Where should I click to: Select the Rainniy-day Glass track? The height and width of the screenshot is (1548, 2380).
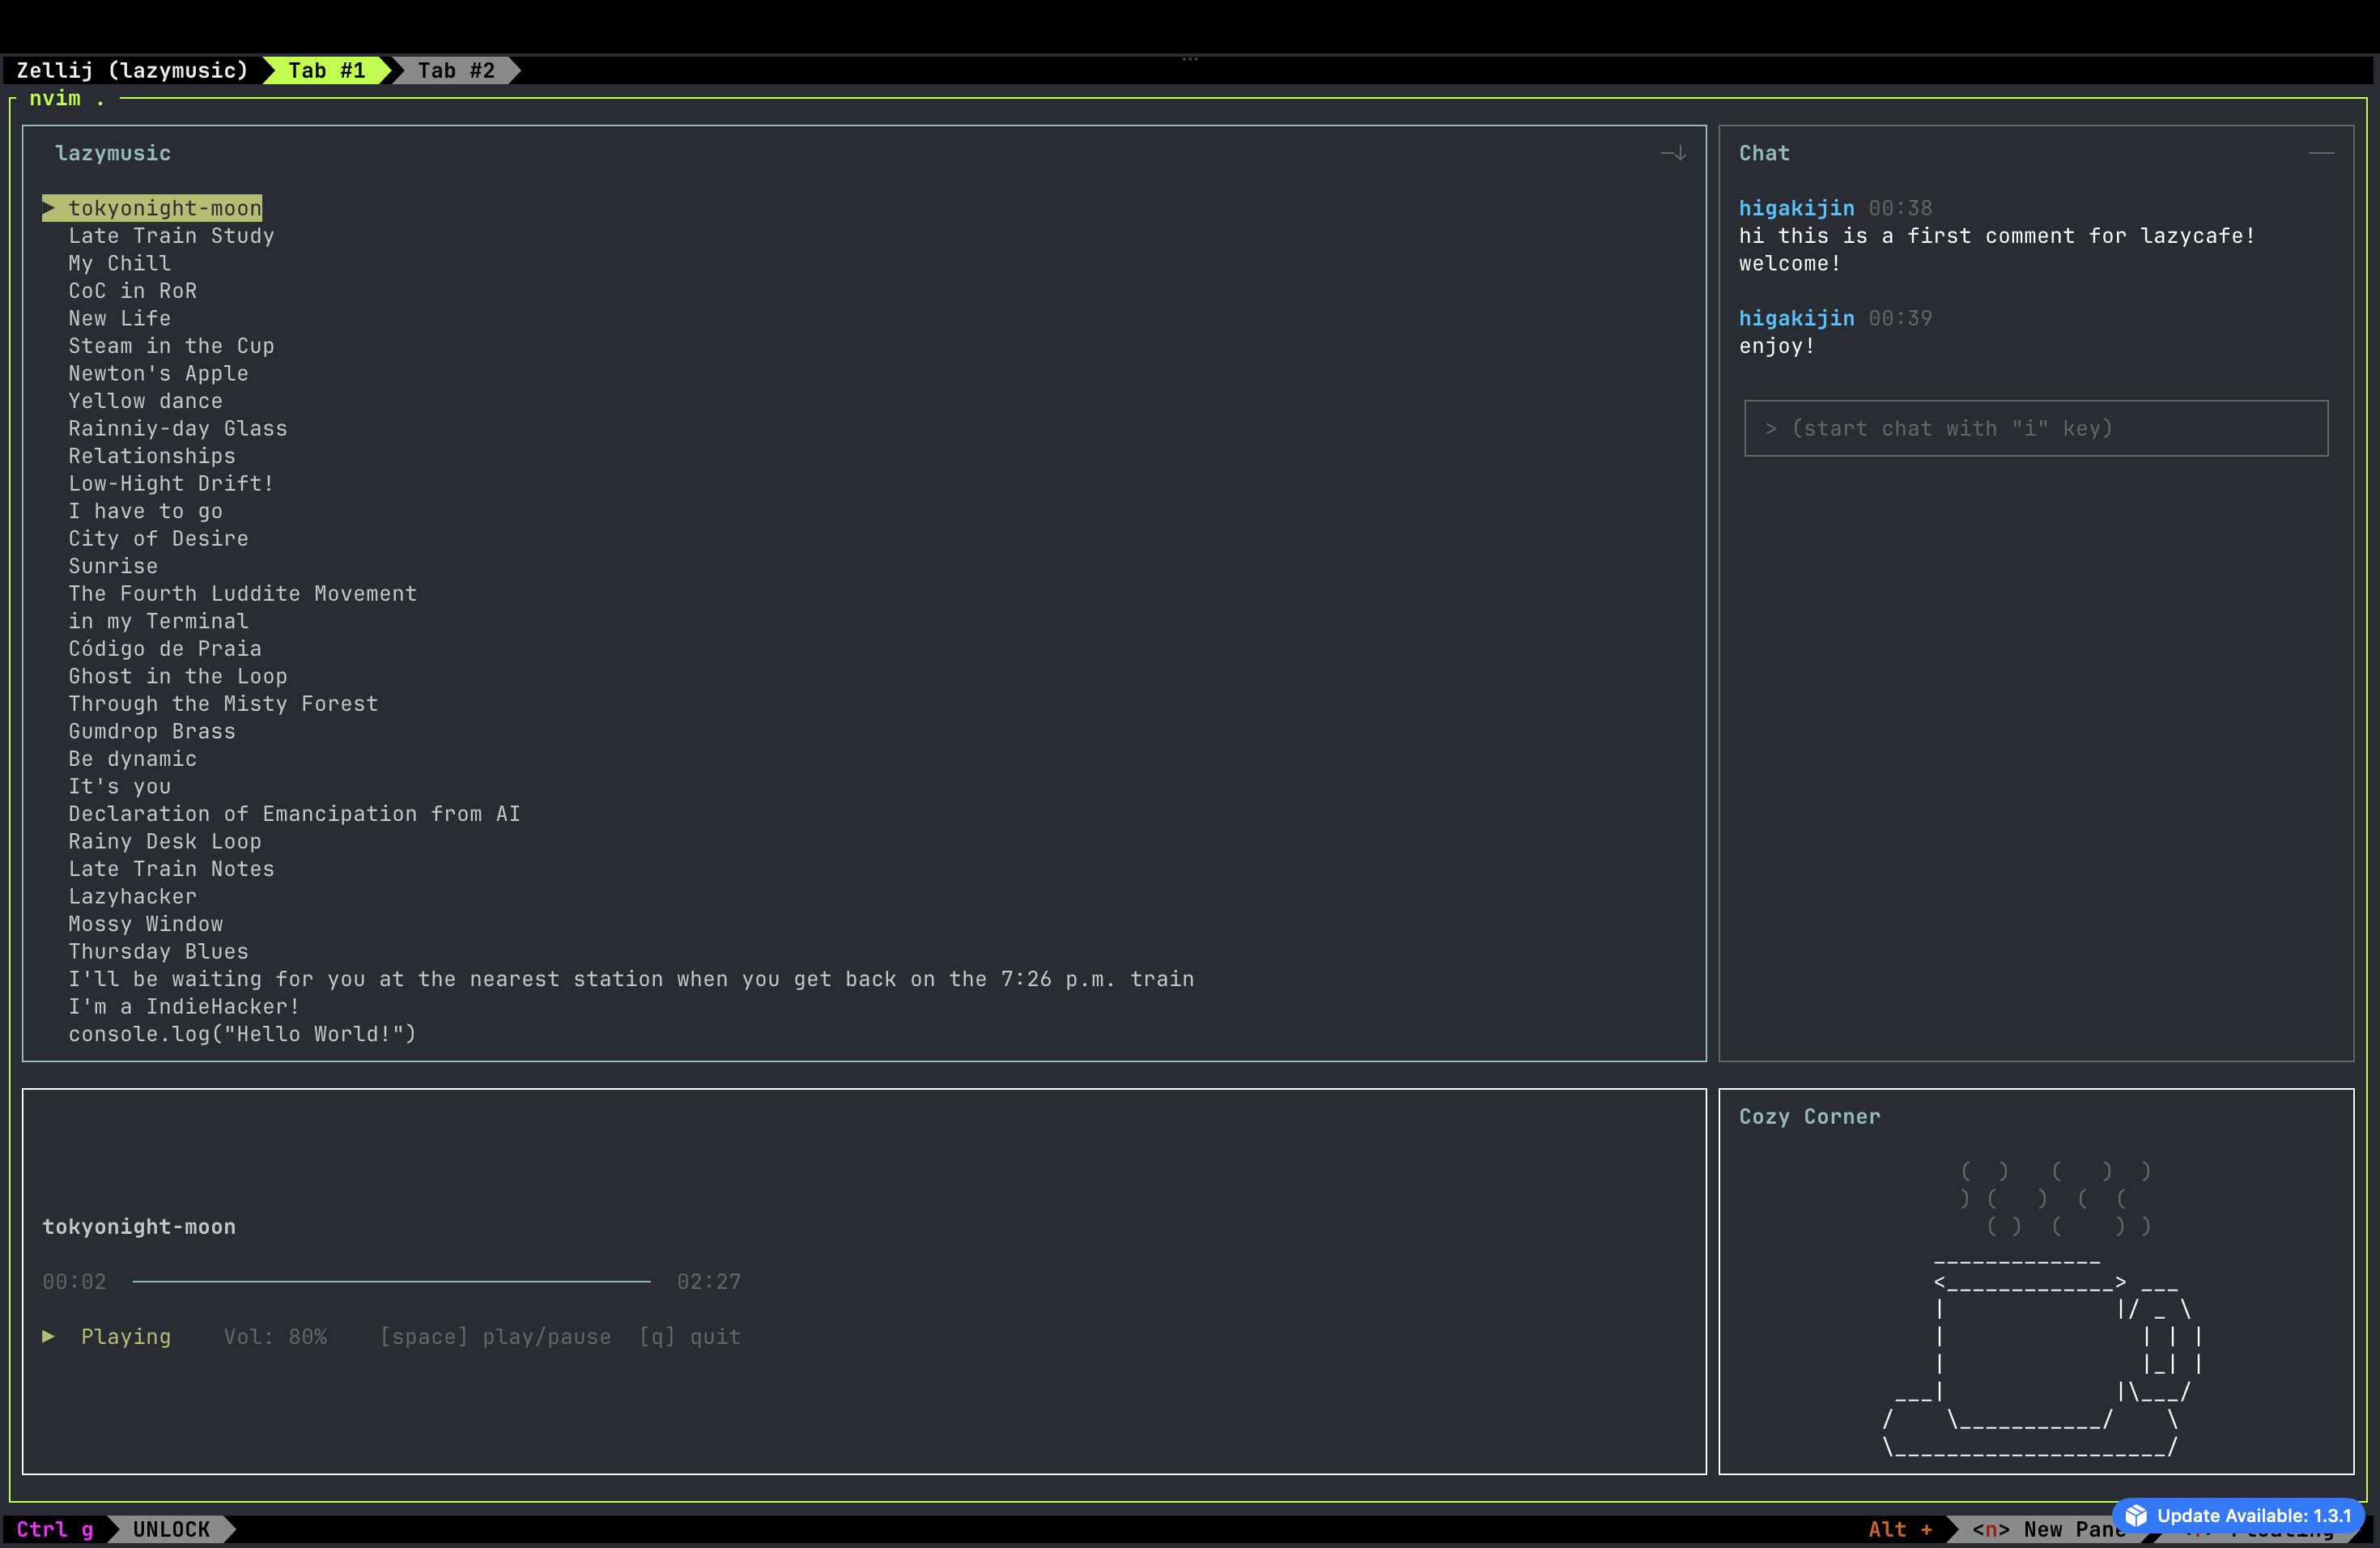coord(177,428)
